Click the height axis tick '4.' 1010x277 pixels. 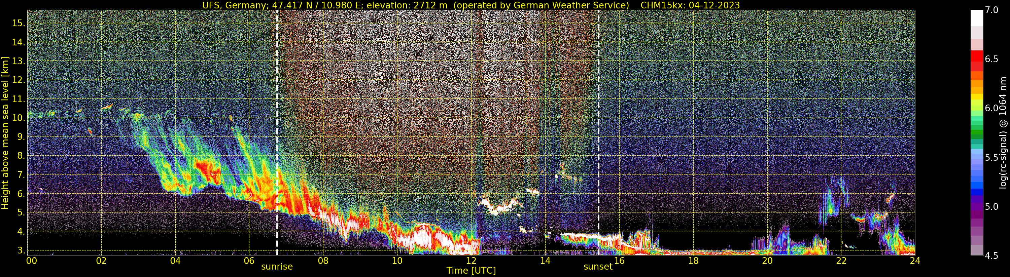[21, 232]
